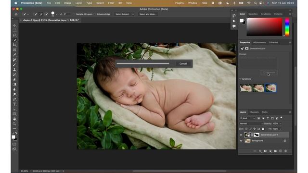Click the hue spectrum slider
The image size is (308, 173).
[x=287, y=27]
